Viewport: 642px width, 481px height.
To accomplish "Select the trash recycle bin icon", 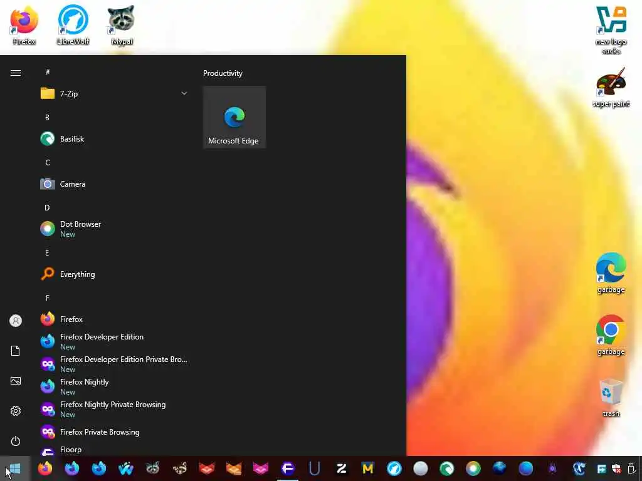I will click(611, 398).
